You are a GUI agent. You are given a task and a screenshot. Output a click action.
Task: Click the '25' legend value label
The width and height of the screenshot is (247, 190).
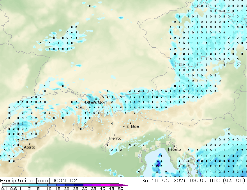click(76, 188)
